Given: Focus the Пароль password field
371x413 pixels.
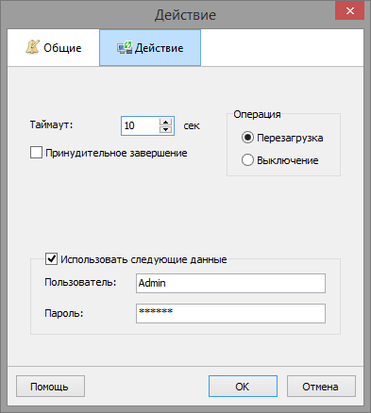Looking at the screenshot, I should [x=230, y=313].
